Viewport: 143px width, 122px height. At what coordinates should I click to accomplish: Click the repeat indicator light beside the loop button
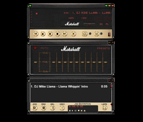click(101, 34)
